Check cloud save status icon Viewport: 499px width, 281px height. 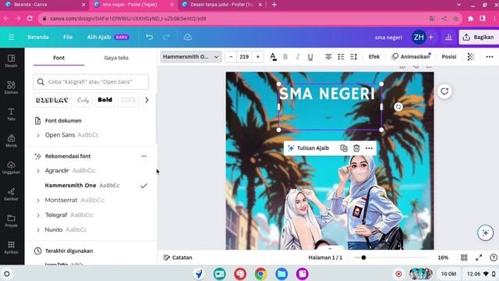click(x=188, y=37)
